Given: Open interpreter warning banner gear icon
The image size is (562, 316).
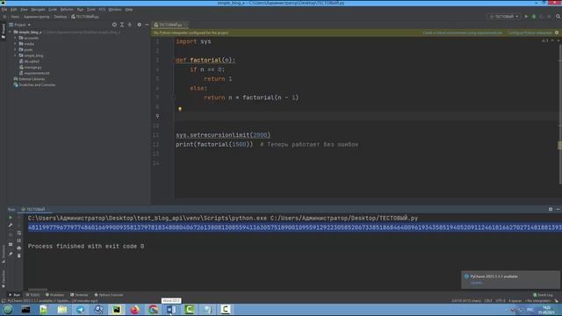Looking at the screenshot, I should (x=557, y=32).
